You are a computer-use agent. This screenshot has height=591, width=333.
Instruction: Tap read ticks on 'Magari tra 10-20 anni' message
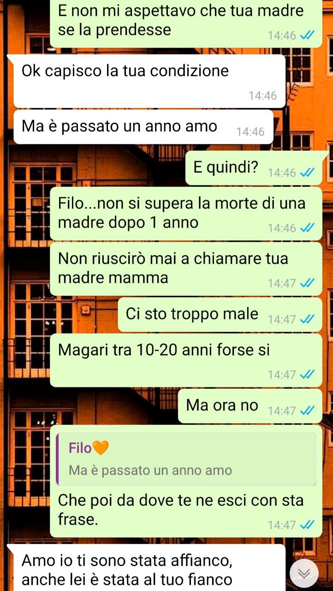coord(307,374)
